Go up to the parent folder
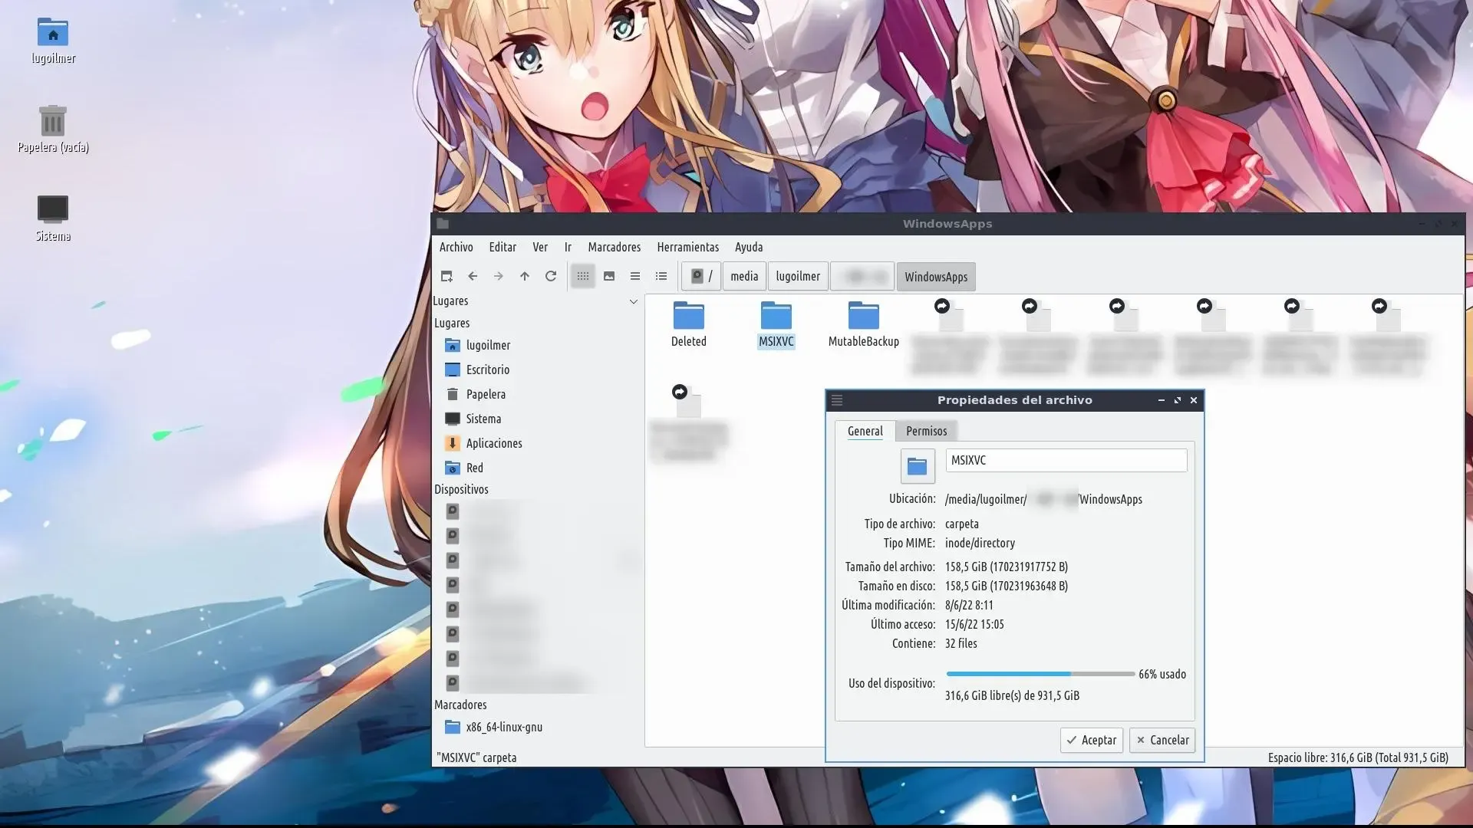 click(525, 277)
